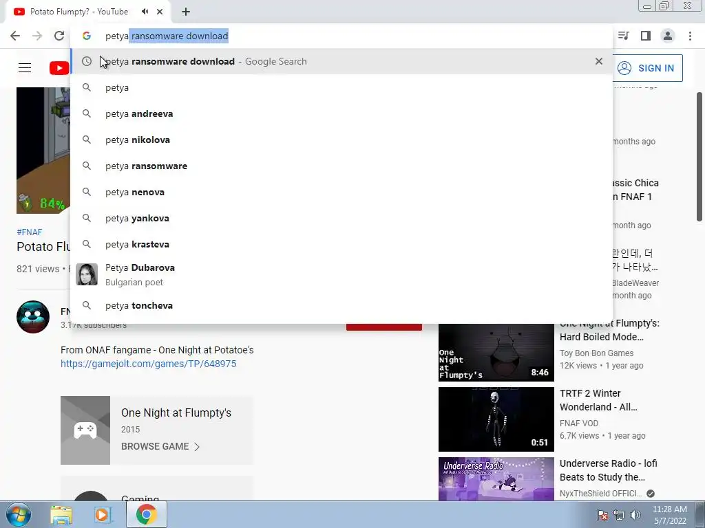Select the plain petya suggestion
Image resolution: width=705 pixels, height=528 pixels.
coord(341,87)
